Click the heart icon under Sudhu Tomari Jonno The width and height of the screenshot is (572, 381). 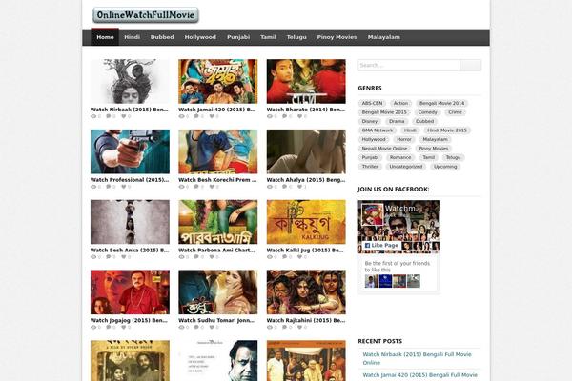click(212, 327)
